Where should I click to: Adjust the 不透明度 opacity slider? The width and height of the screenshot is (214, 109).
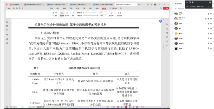point(91,16)
